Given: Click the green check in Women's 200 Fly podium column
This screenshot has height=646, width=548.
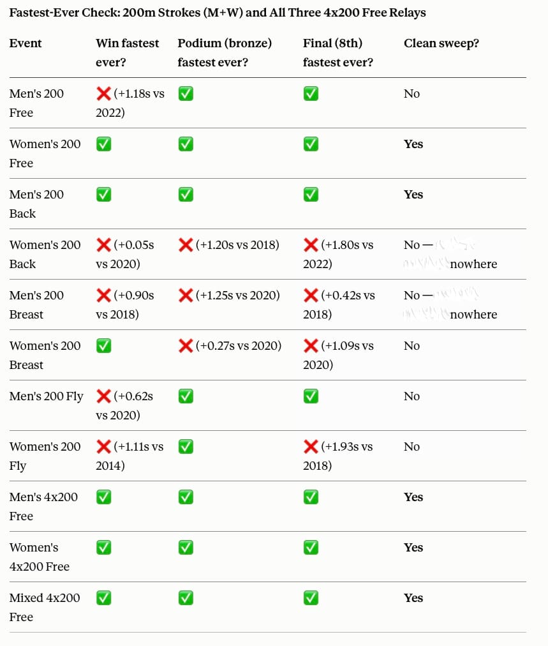Looking at the screenshot, I should [186, 447].
